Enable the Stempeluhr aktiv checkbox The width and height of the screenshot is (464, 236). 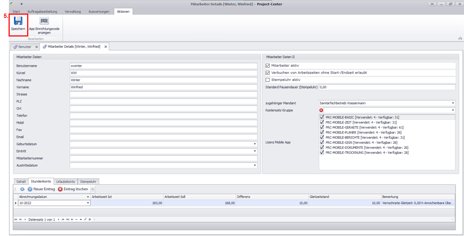[268, 80]
